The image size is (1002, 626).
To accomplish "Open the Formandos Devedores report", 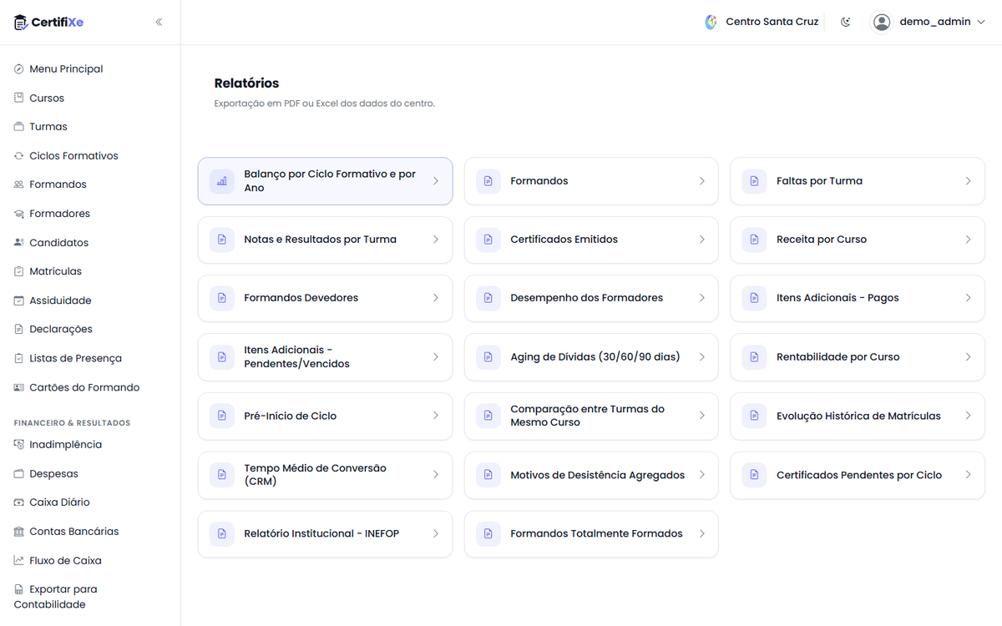I will coord(325,298).
